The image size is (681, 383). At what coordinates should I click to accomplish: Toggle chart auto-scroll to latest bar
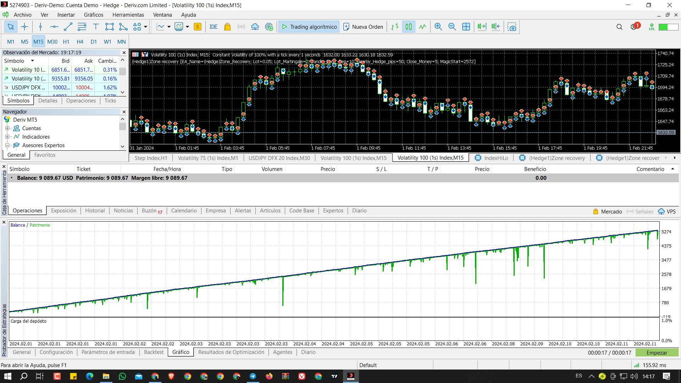coord(482,27)
